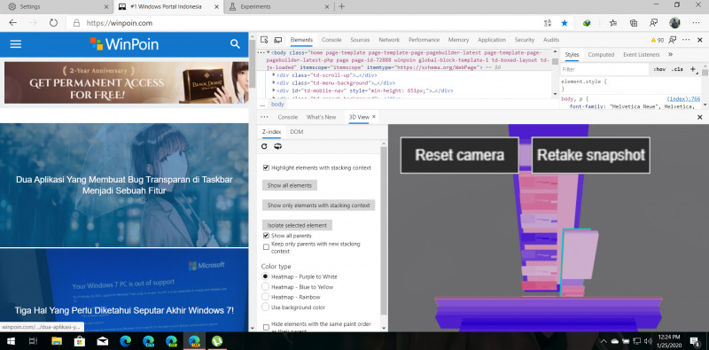Screen dimensions: 709x350
Task: Click Show all elements button
Action: [290, 185]
